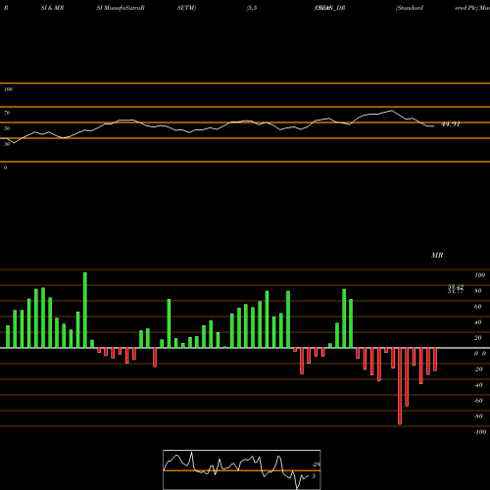Image resolution: width=490 pixels, height=490 pixels.
Task: Click the MR label above the bar chart
Action: (437, 255)
